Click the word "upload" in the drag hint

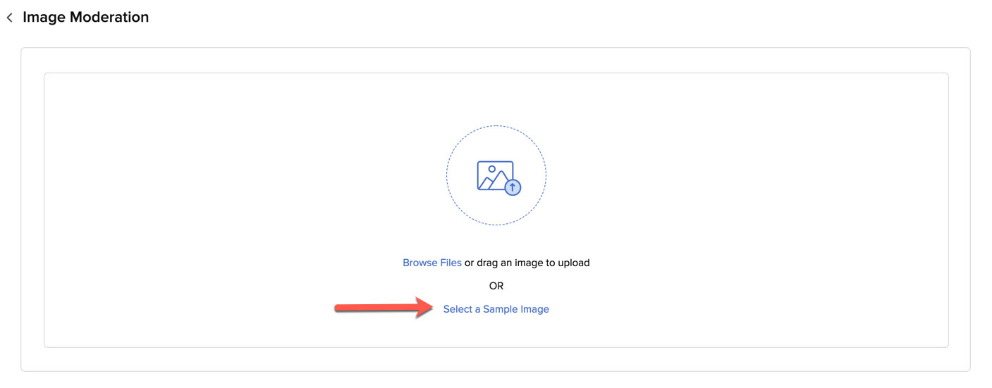pos(574,263)
